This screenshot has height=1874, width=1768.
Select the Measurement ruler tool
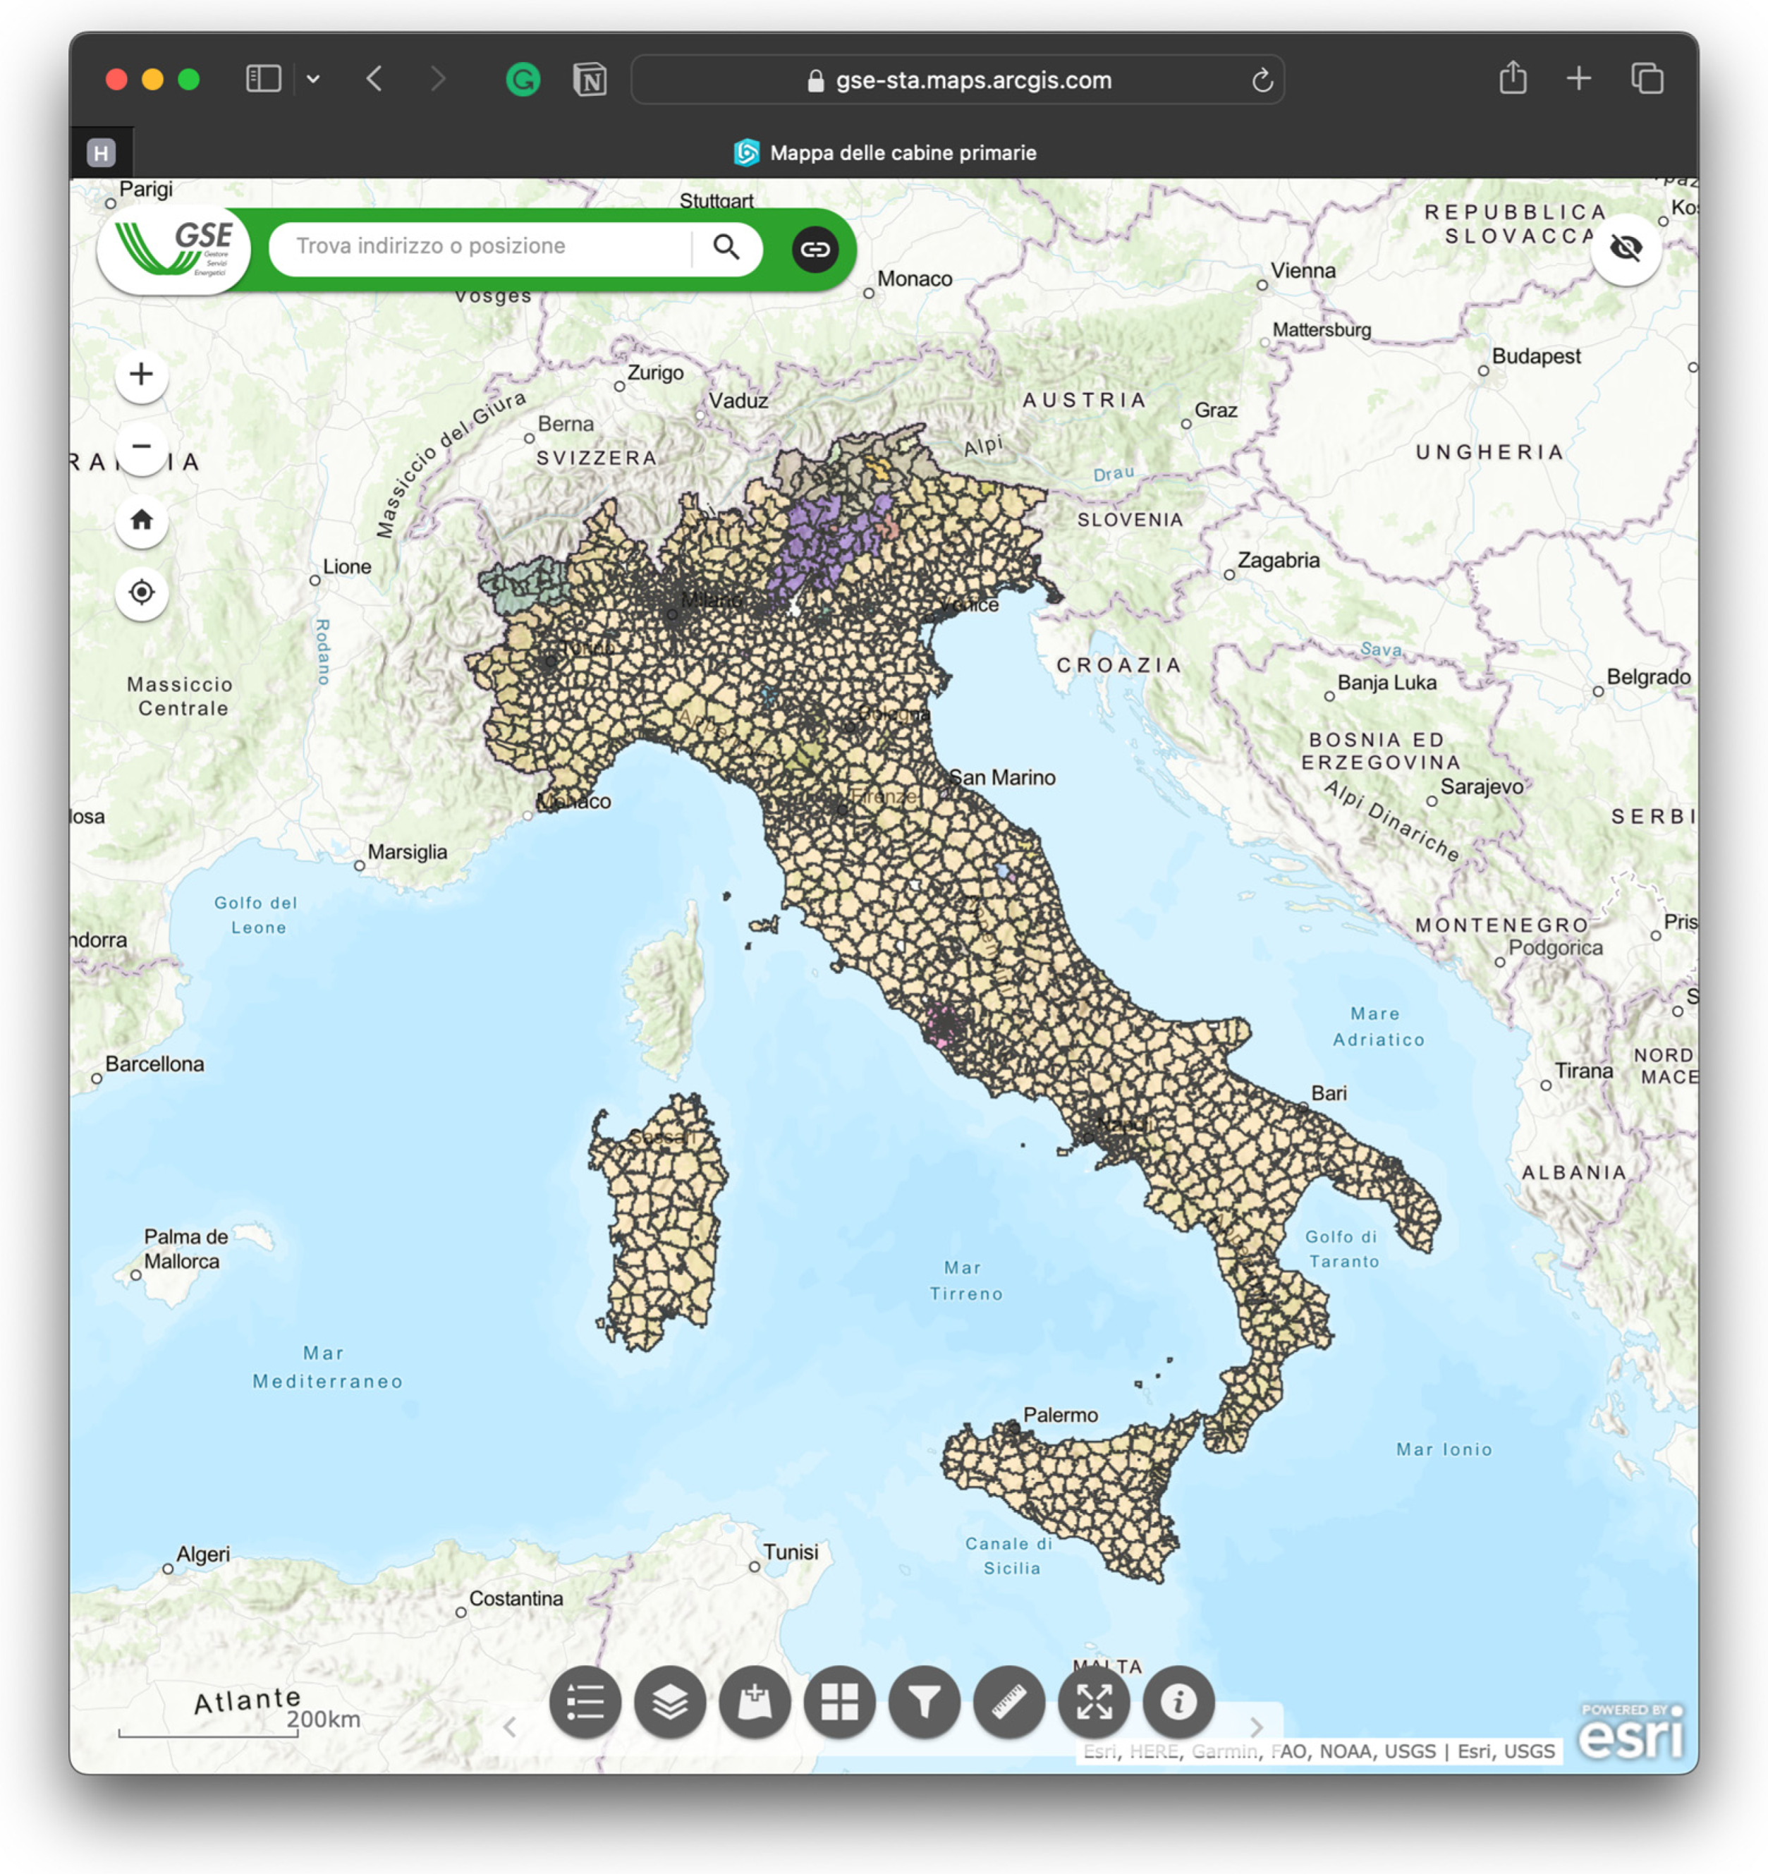1008,1703
